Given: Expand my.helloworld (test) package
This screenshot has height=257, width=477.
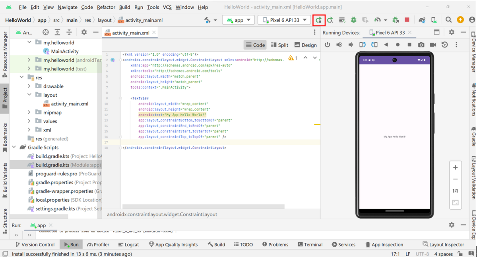Looking at the screenshot, I should click(x=29, y=69).
